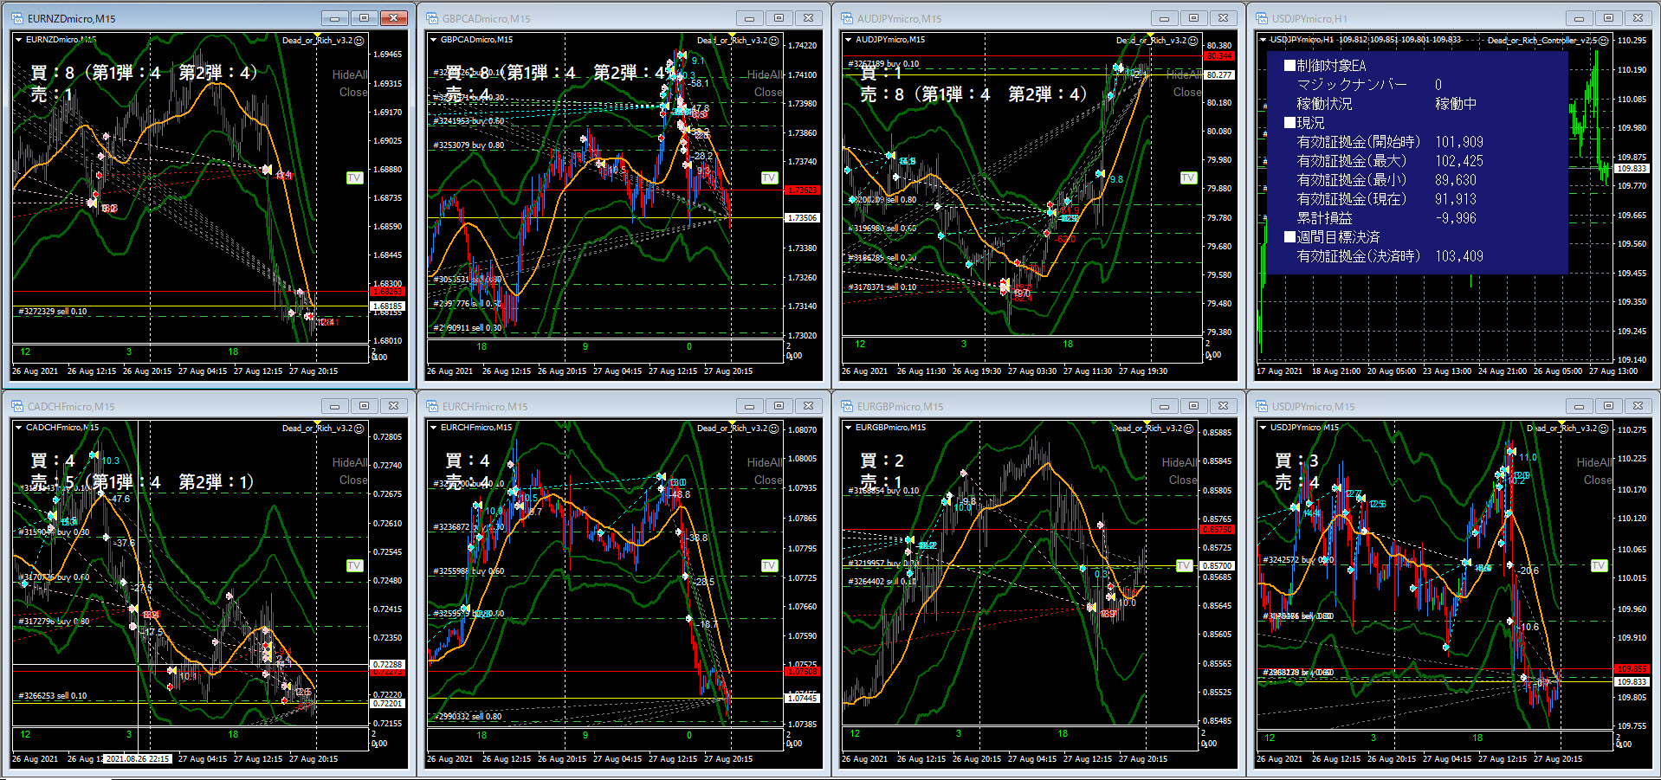Toggle HideAll in the EURCHF chart

click(x=765, y=463)
